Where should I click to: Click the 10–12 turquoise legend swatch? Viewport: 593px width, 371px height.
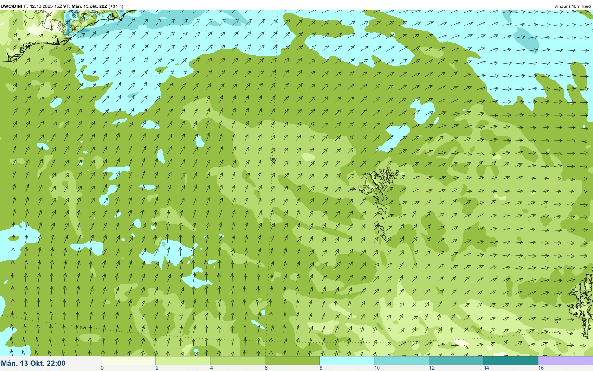(402, 360)
